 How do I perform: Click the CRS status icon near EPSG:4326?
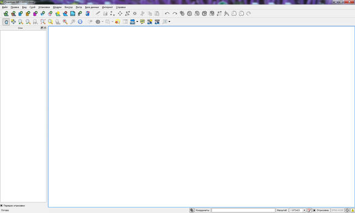(347, 210)
